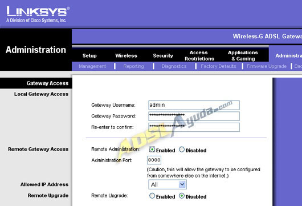Select Disabled for Remote Upgrade

182,196
